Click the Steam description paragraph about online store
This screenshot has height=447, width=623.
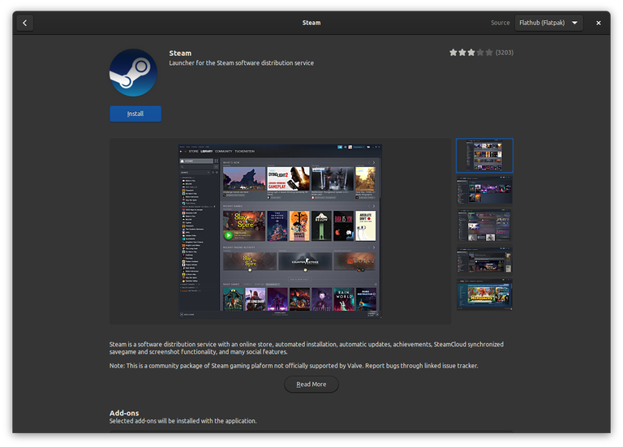pos(307,348)
